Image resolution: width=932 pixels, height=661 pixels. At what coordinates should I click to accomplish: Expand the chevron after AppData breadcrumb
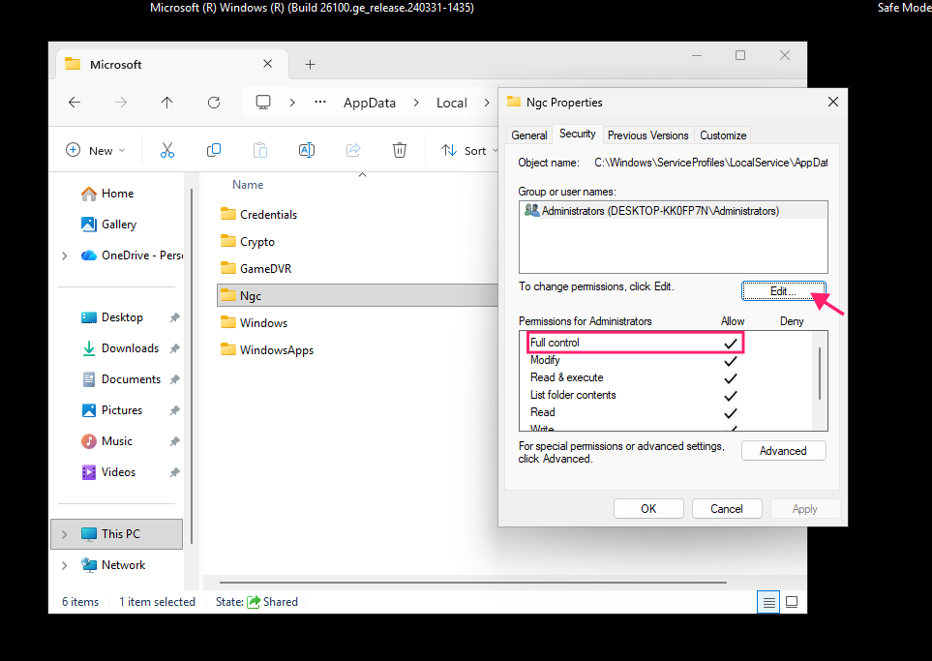(416, 103)
